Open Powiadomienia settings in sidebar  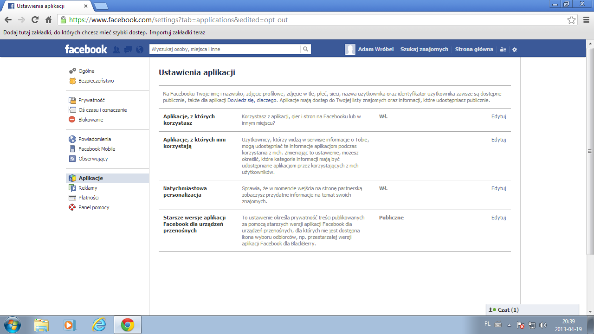[x=95, y=139]
